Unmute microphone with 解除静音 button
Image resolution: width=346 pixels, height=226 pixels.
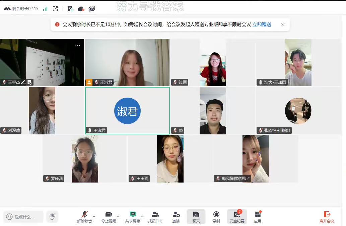[x=84, y=217]
